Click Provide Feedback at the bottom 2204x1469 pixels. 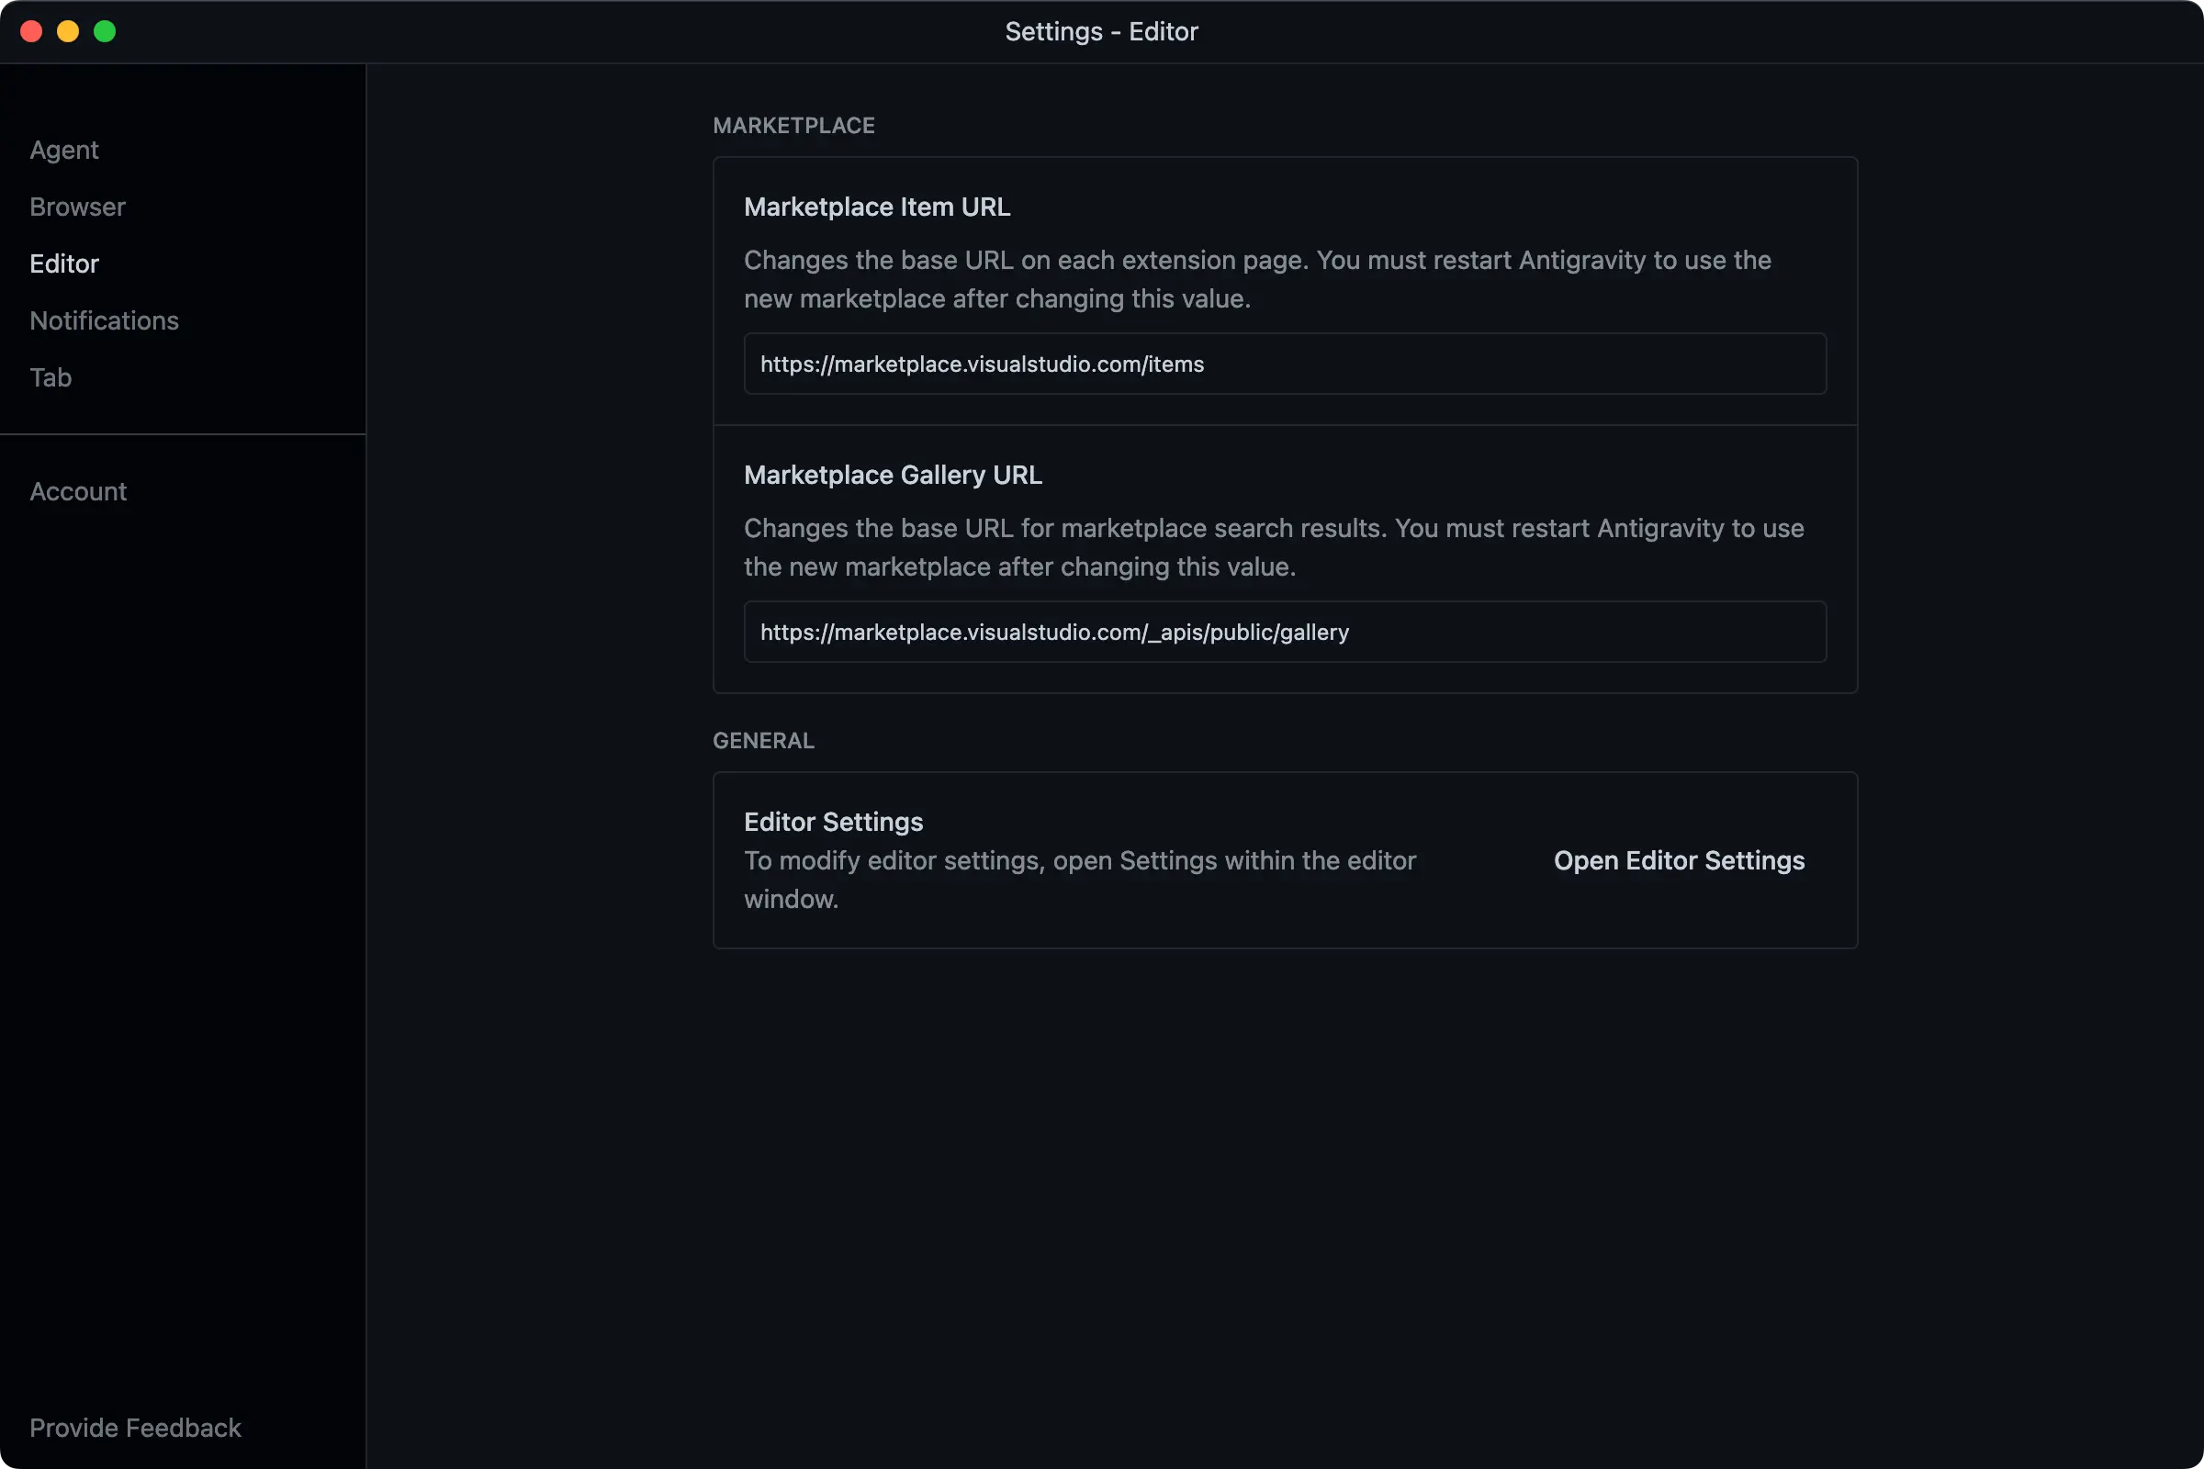click(135, 1428)
